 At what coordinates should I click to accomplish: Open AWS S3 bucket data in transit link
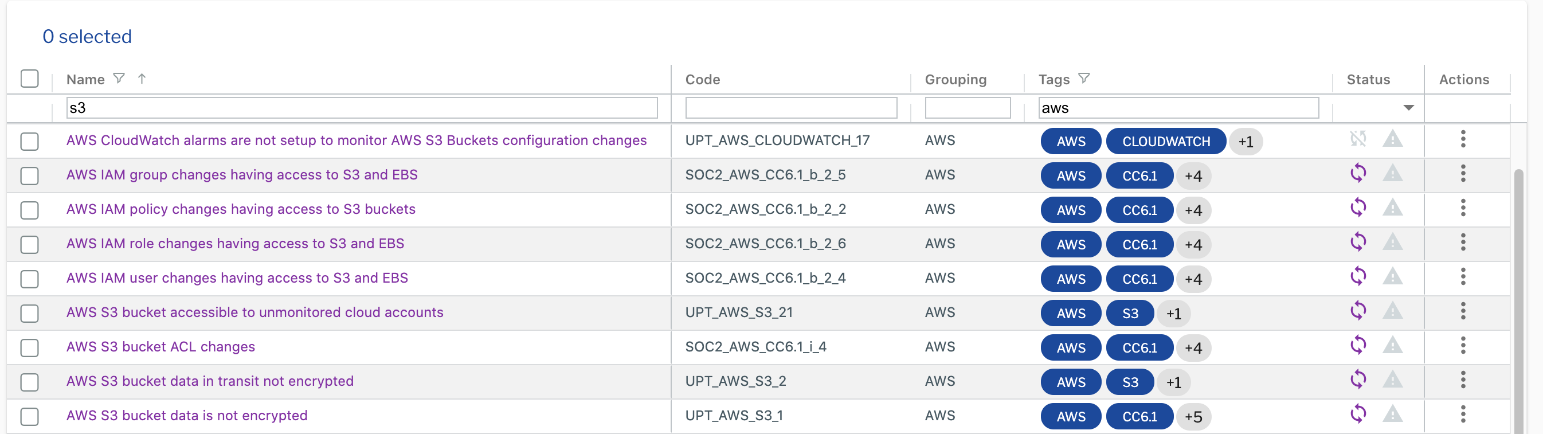point(210,381)
